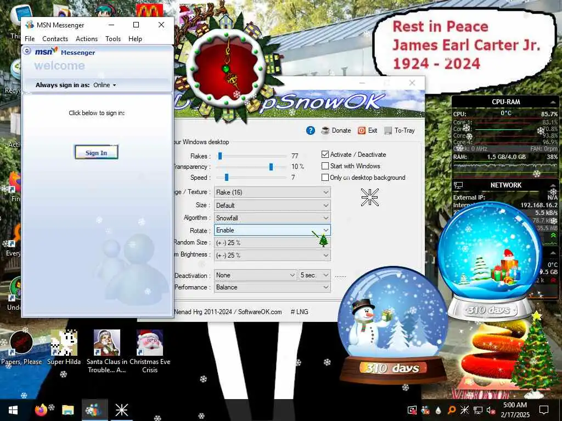The width and height of the screenshot is (562, 421).
Task: Open the Actions menu in MSN Messenger
Action: pos(86,39)
